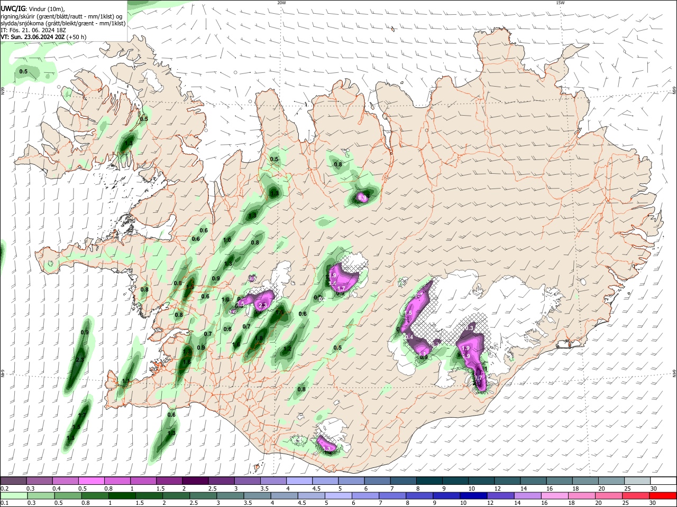The height and width of the screenshot is (507, 677).
Task: Select the pale grey snow swatch between 25 and 30
Action: point(637,481)
